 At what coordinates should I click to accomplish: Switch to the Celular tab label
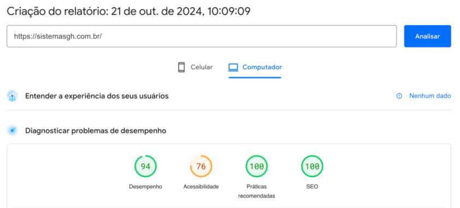coord(202,67)
